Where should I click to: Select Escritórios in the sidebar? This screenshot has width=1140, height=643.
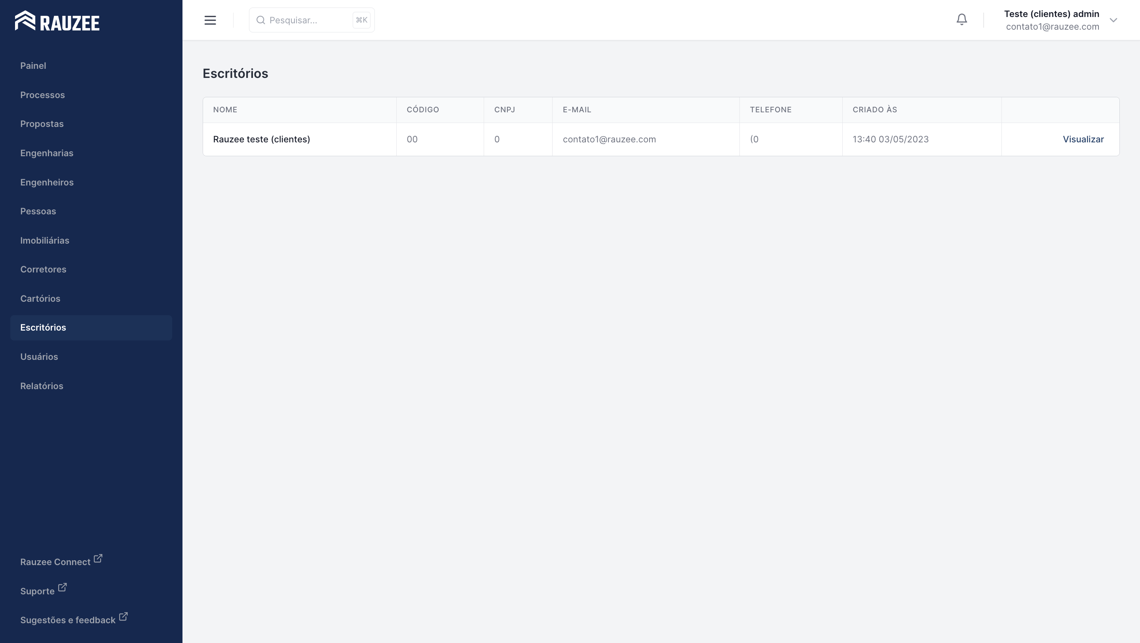91,328
